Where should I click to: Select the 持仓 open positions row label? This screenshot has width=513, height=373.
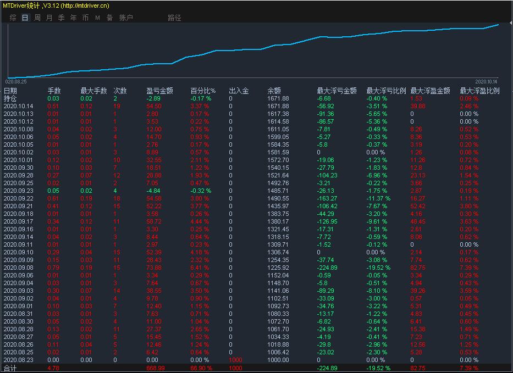tap(10, 98)
